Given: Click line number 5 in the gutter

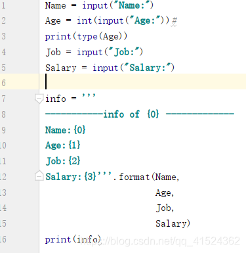Looking at the screenshot, I should [3, 68].
